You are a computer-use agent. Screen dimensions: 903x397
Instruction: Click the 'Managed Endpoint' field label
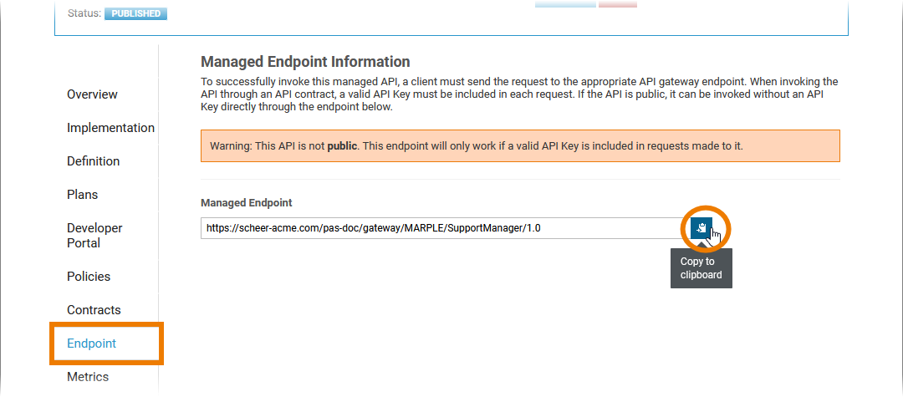tap(247, 202)
